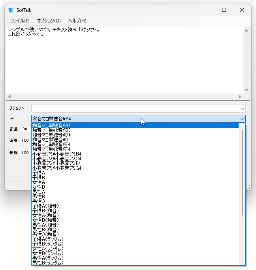The width and height of the screenshot is (256, 270).
Task: Choose 男性B(ランダム) voice
Action: coord(135,263)
